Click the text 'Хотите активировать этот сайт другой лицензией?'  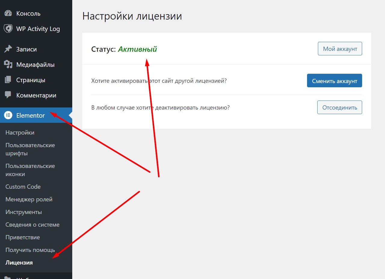point(159,81)
